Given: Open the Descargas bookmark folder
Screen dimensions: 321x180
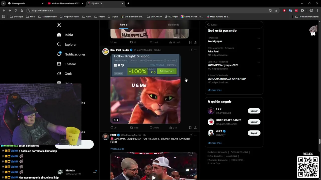Looking at the screenshot, I should click(17, 16).
